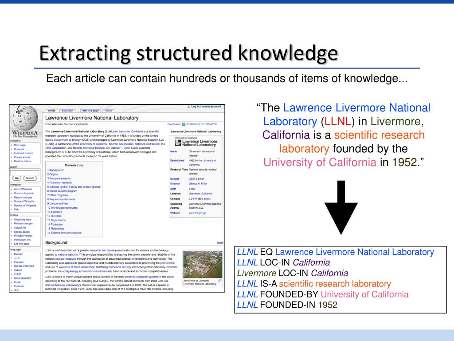The height and width of the screenshot is (341, 454).
Task: Collapse contents using the hide link
Action: tap(80, 165)
